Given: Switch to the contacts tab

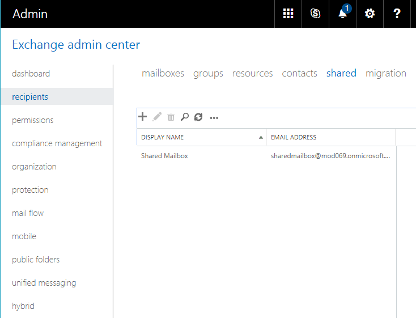Looking at the screenshot, I should [299, 73].
